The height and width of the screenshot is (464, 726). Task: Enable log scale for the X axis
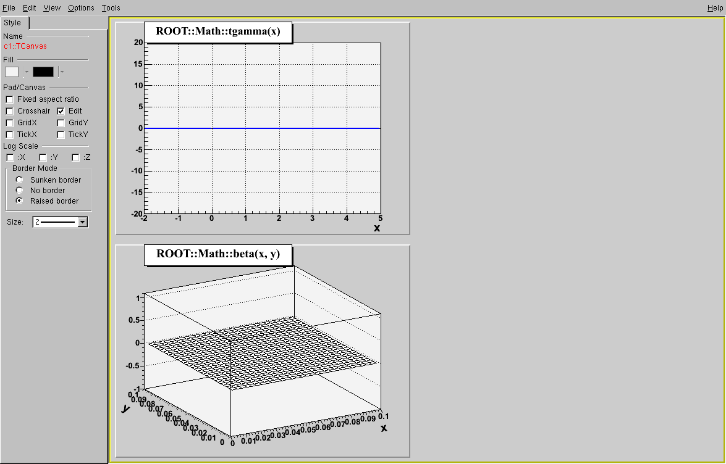pos(9,158)
